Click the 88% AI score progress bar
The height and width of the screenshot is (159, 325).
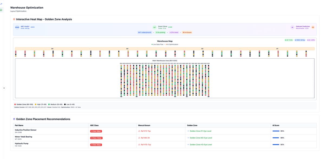[x=276, y=138]
